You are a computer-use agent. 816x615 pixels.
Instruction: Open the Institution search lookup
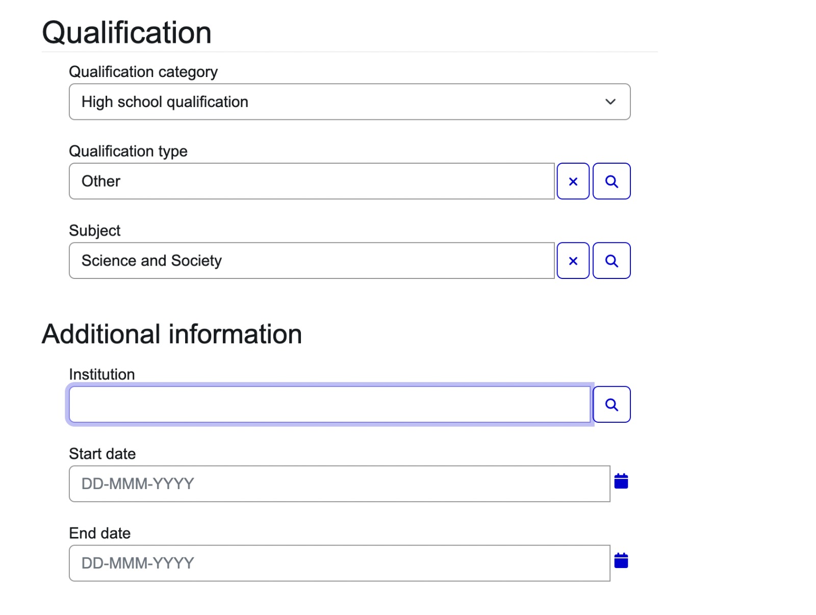[x=611, y=405]
